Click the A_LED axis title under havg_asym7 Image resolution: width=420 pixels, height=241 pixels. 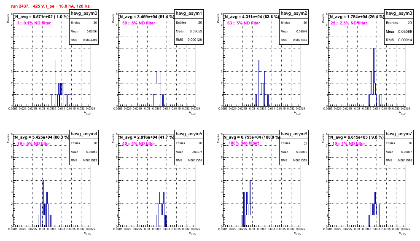402,233
